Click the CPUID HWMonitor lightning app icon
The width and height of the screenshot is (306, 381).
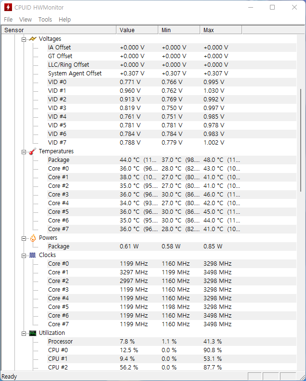(8, 7)
